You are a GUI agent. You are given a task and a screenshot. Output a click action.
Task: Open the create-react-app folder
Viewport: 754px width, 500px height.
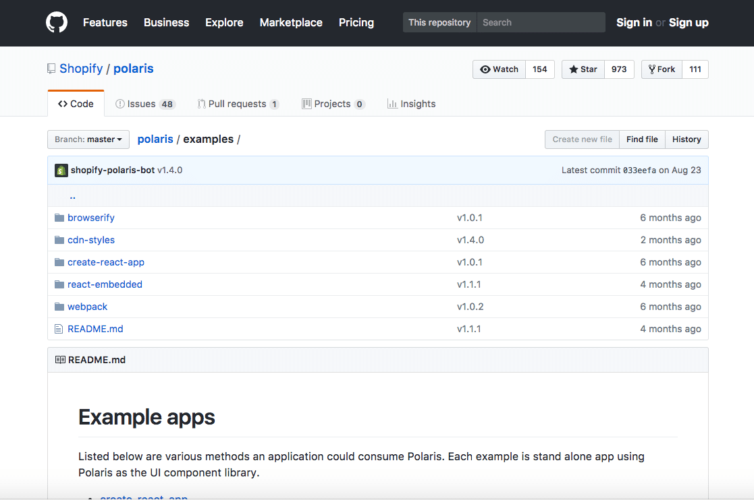(x=106, y=262)
